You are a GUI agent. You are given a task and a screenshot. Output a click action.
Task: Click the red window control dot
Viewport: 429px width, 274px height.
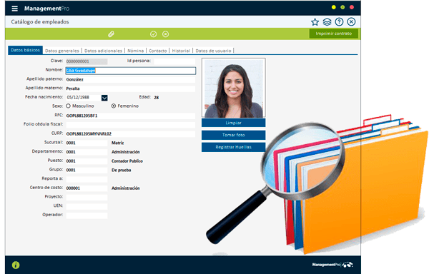coord(352,7)
